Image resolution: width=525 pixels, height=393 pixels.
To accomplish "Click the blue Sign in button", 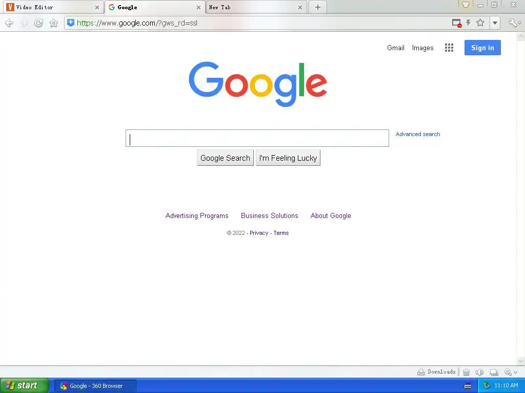I will coord(482,48).
